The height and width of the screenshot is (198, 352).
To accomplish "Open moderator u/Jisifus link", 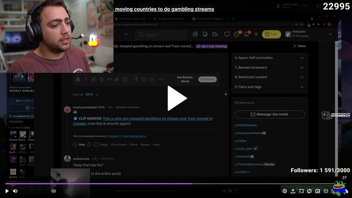I will click(x=240, y=141).
